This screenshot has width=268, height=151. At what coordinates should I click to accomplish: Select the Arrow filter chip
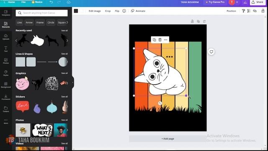pos(29,22)
